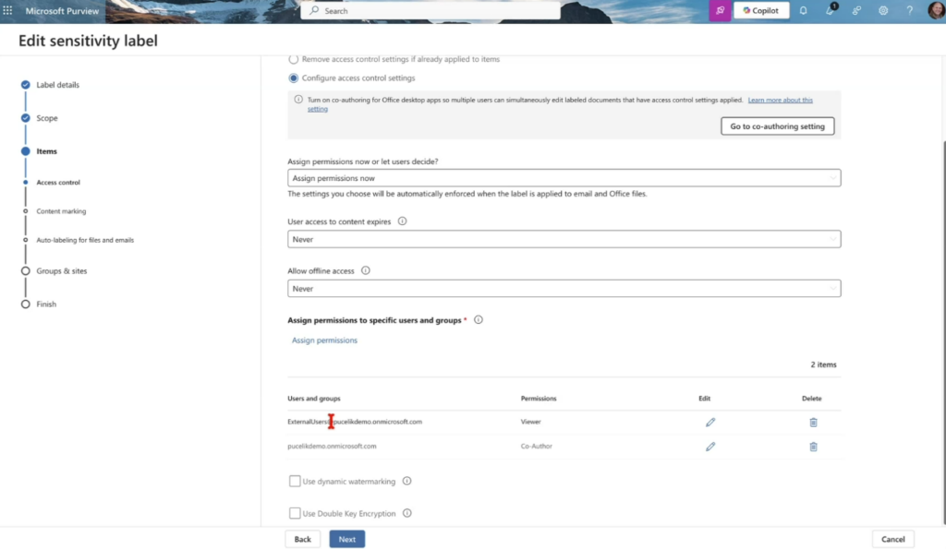Viewport: 946px width, 549px height.
Task: Edit permissions for pucelikdemo.onmicrosoft.com Co-Author row
Action: tap(710, 447)
